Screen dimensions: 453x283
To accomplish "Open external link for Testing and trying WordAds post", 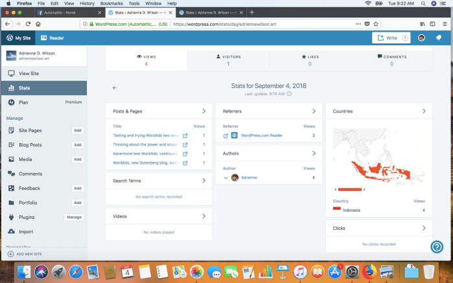I will [185, 135].
